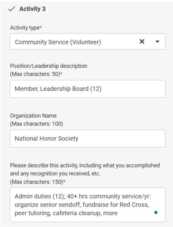Click into the activity description text area
Screen dimensions: 173x227
(87, 205)
